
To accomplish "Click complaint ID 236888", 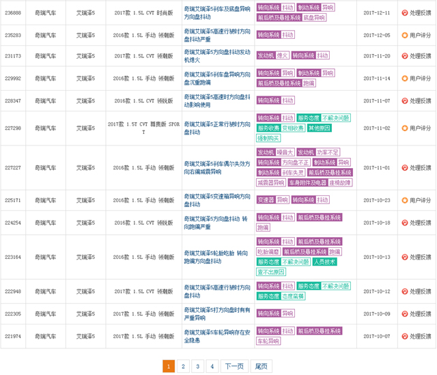I will click(x=13, y=13).
